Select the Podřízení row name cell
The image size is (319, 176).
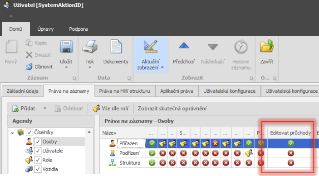[131, 153]
